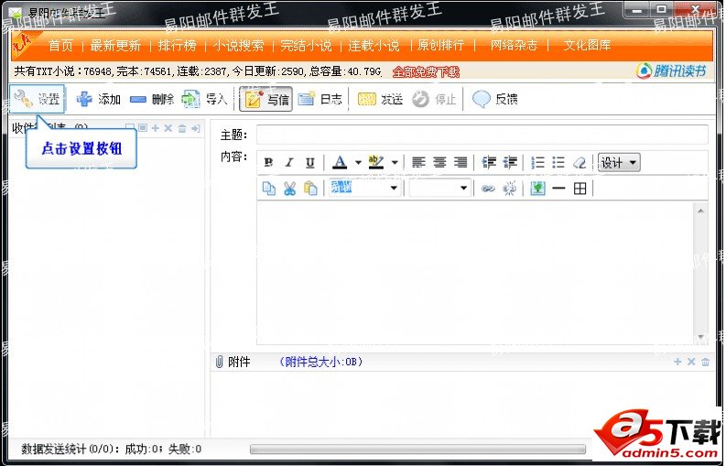Click the 添加 add button

click(x=98, y=99)
